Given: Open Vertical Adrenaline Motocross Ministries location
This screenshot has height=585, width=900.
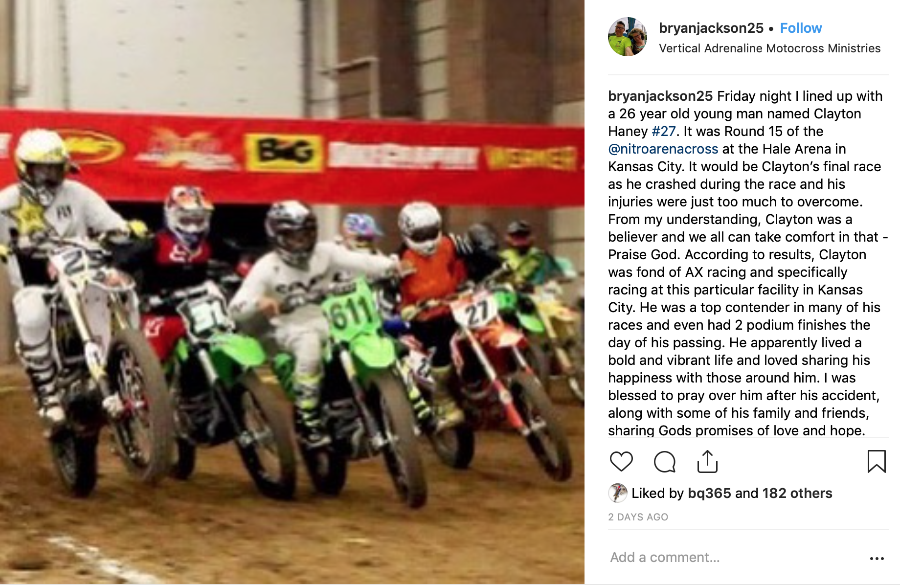Looking at the screenshot, I should [x=769, y=48].
